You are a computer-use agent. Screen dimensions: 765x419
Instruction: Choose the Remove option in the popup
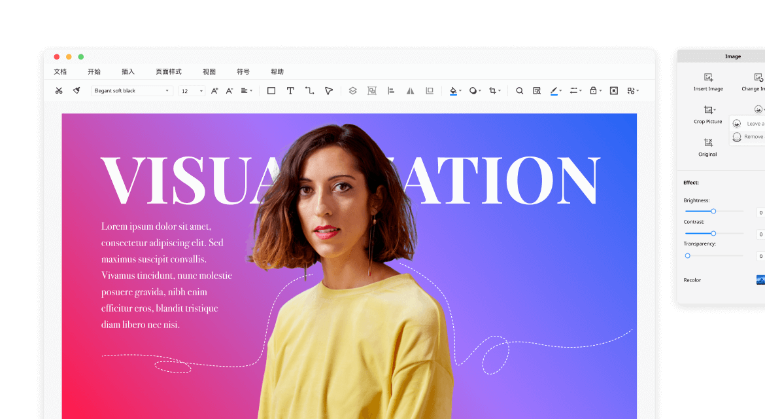(x=749, y=137)
